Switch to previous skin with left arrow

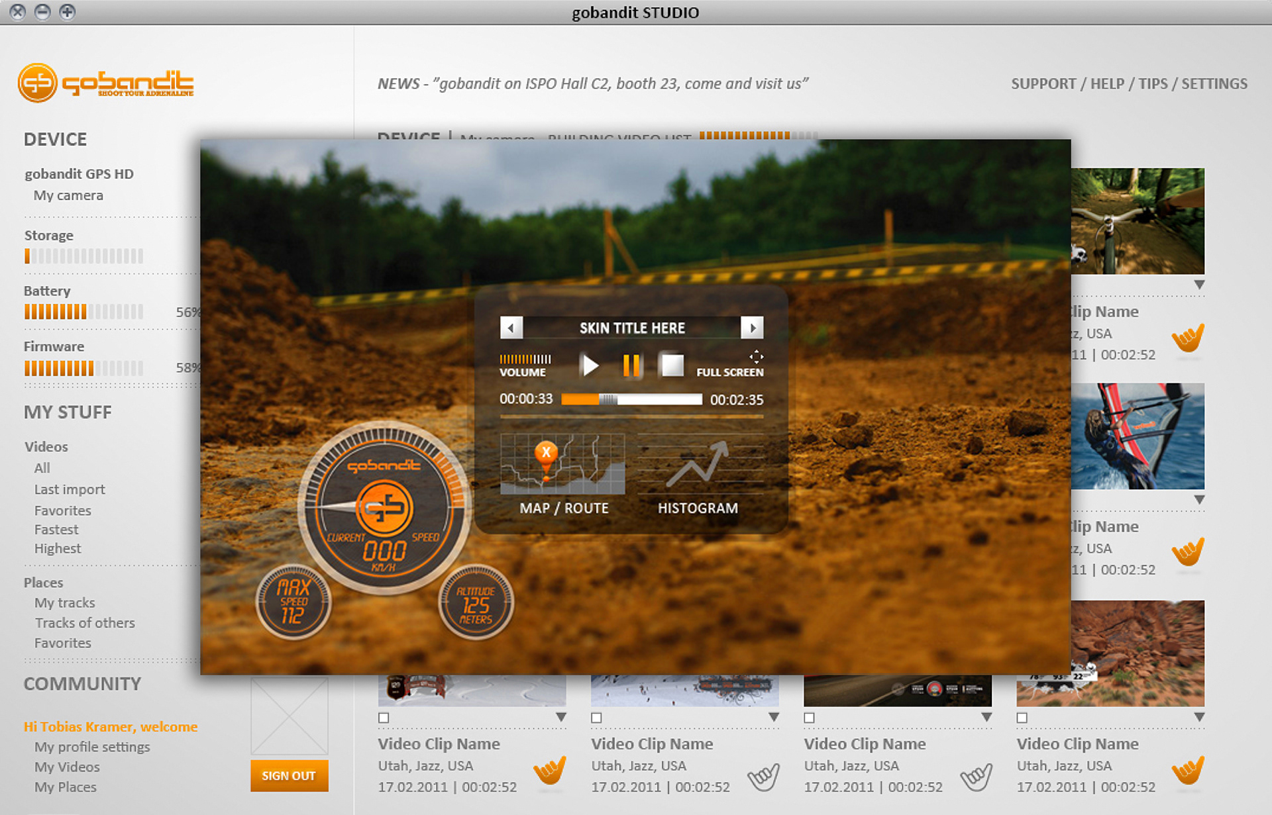click(x=511, y=328)
